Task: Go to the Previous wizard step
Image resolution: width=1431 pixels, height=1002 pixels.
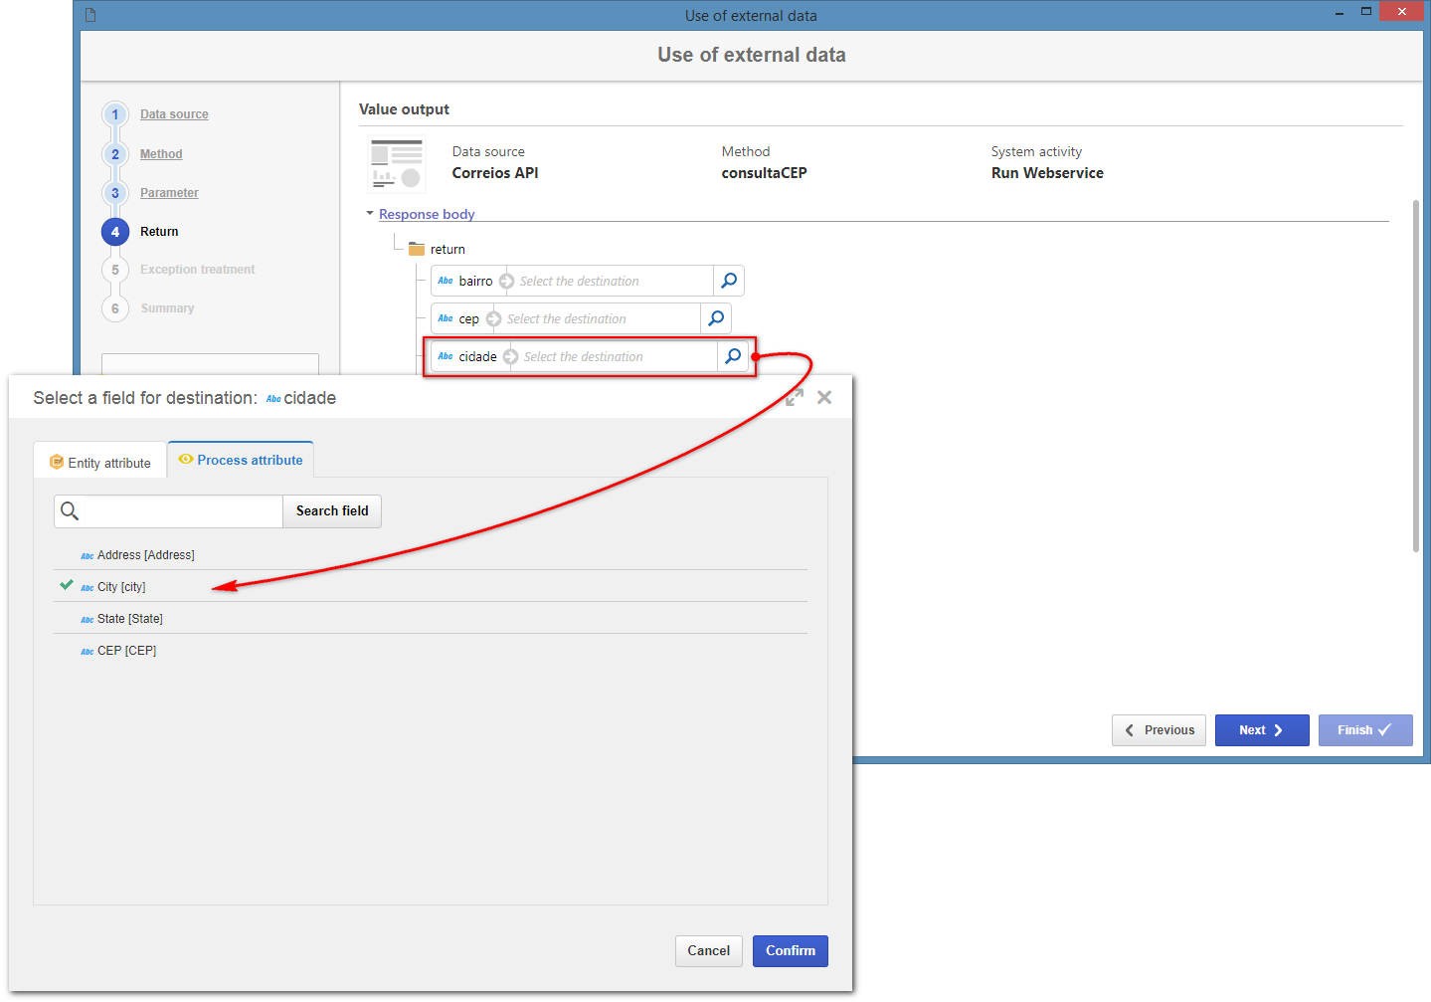Action: tap(1160, 729)
